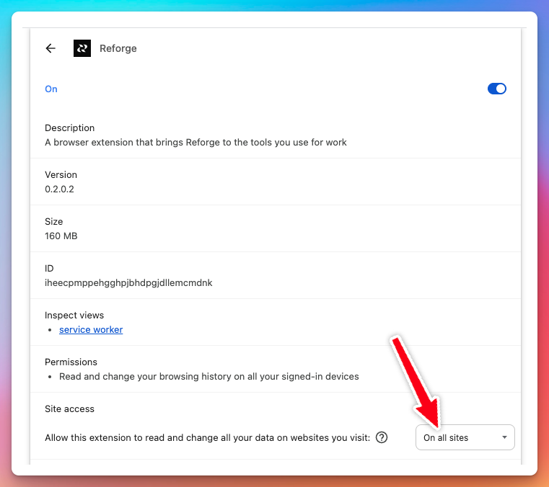Select the extension ID iheecpmppehgghpjbhdpgjdllemcmdnk
This screenshot has width=549, height=487.
tap(128, 283)
